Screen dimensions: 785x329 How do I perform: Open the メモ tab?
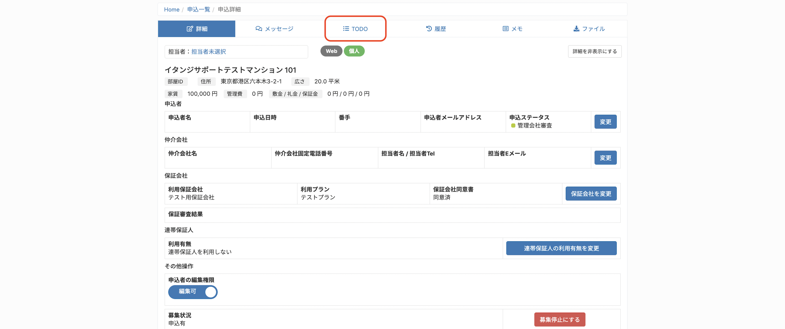pyautogui.click(x=512, y=29)
